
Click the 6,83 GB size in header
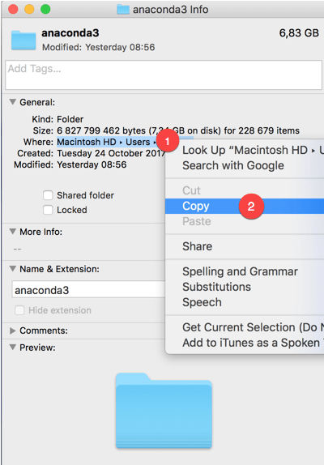click(299, 33)
